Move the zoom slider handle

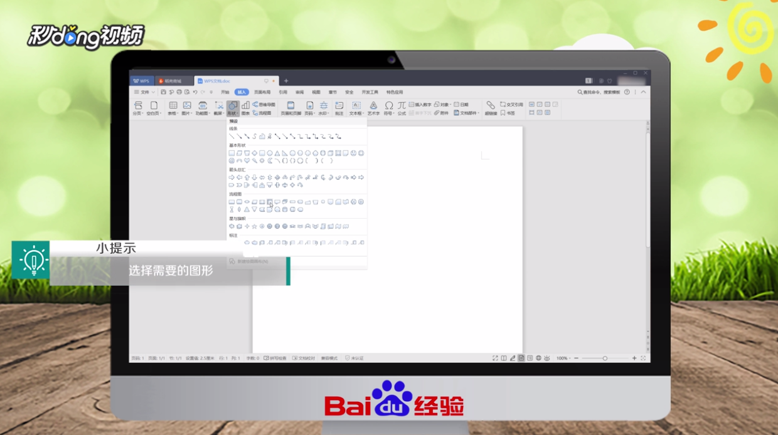(x=605, y=358)
